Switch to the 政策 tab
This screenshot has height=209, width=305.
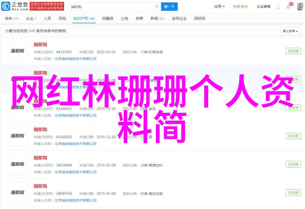(139, 18)
